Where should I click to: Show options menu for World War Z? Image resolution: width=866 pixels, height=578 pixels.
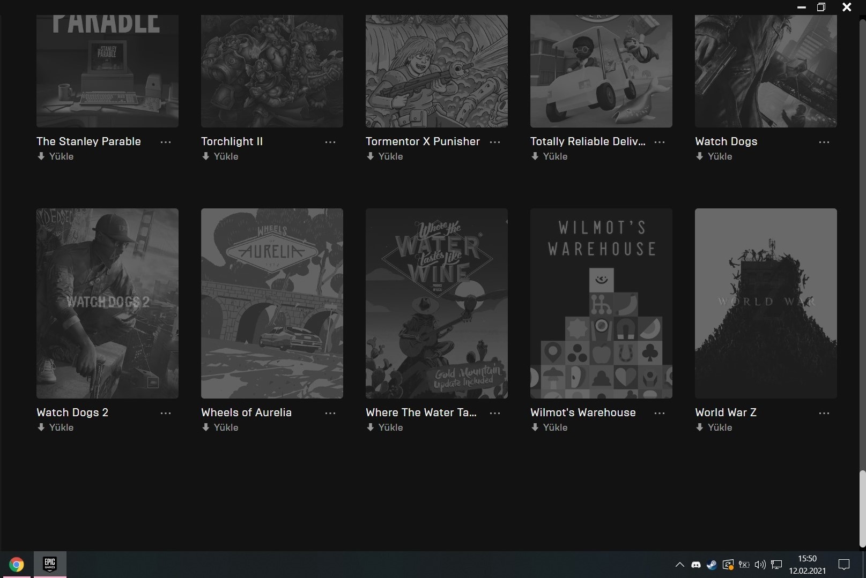pos(824,413)
